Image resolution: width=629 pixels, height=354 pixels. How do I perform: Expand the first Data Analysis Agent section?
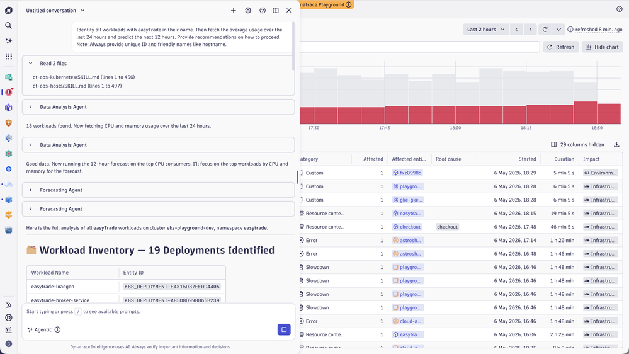[x=158, y=107]
